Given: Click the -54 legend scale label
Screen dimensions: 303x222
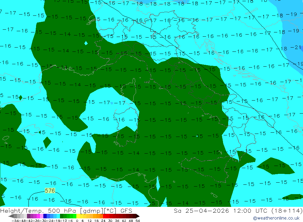Looking at the screenshot, I should click(15, 221).
